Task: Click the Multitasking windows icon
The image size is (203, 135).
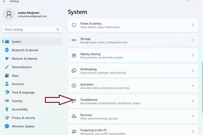Action: pyautogui.click(x=74, y=70)
